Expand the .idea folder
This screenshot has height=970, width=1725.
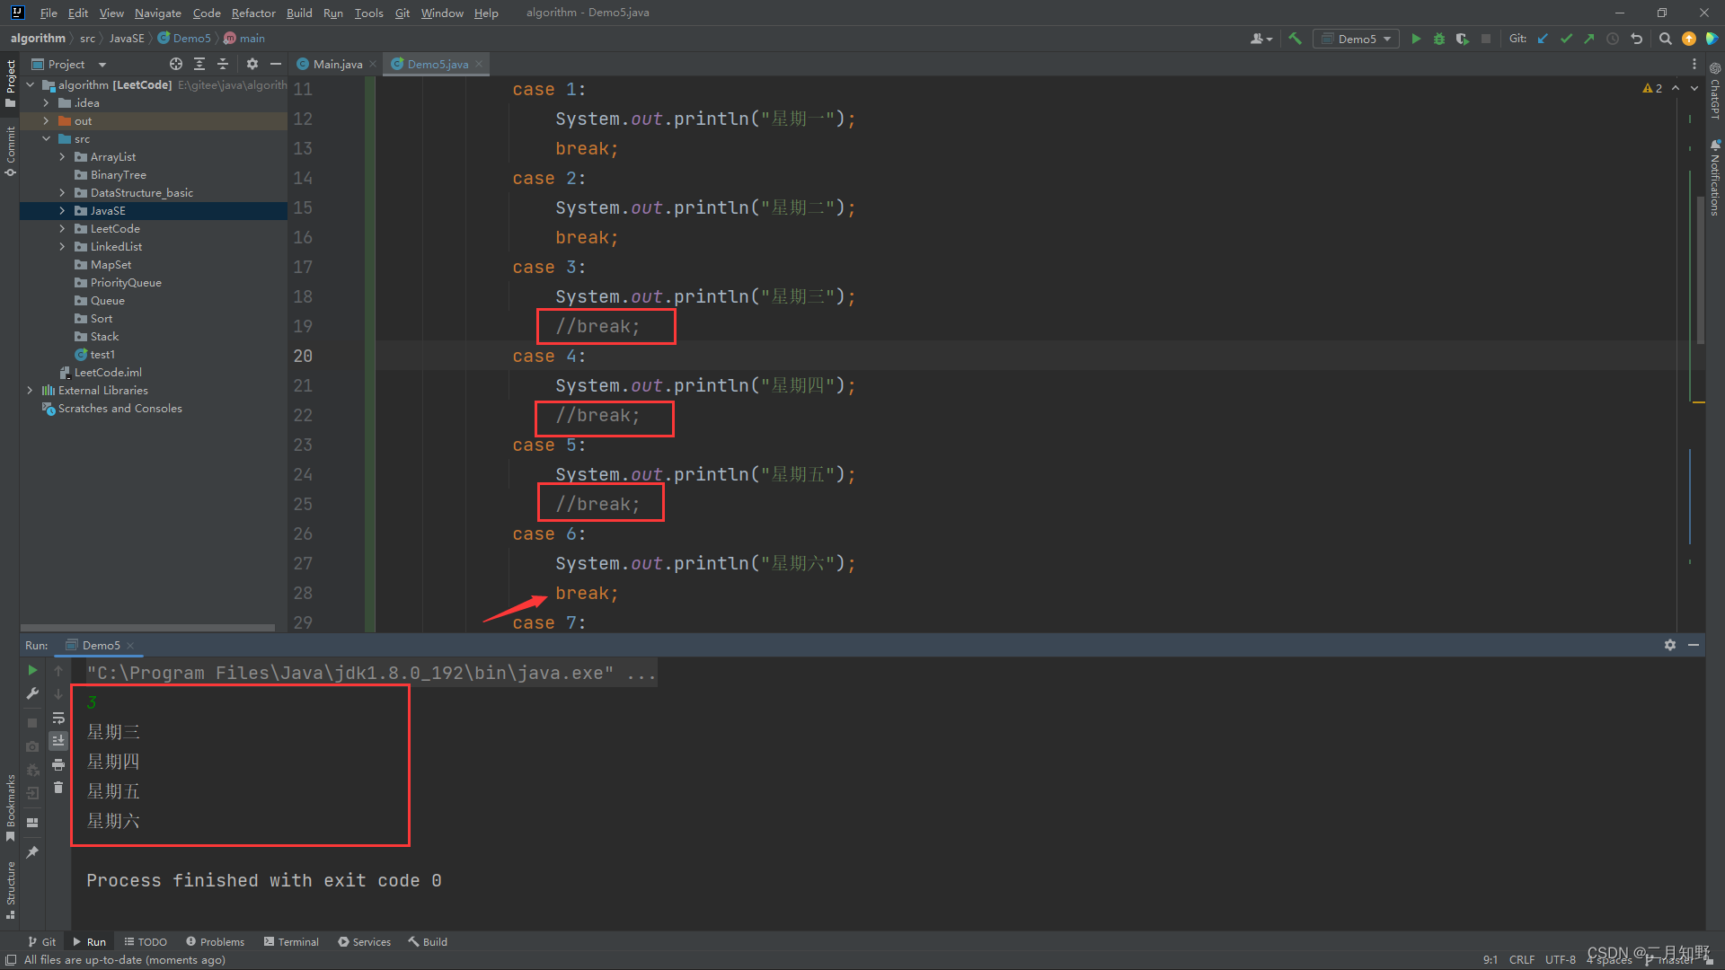click(x=46, y=103)
